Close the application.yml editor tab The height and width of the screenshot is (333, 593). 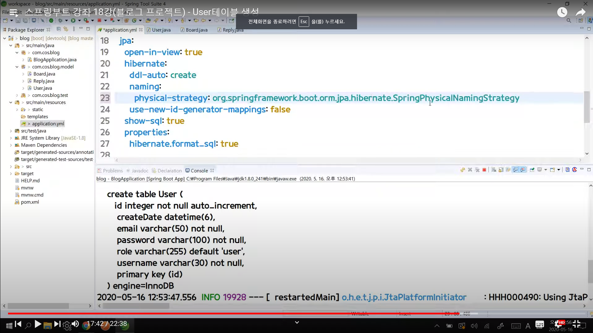141,30
